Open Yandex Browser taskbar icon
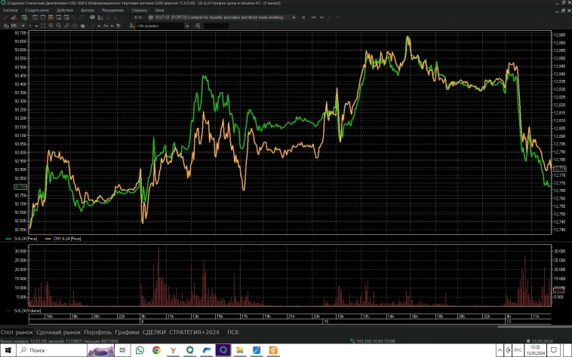 click(x=173, y=350)
